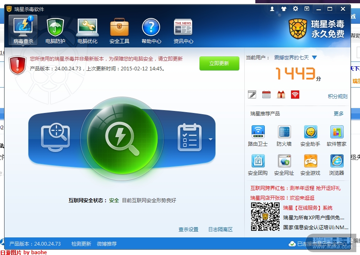This screenshot has width=360, height=255.
Task: Open the 资讯中心 news center
Action: [183, 31]
